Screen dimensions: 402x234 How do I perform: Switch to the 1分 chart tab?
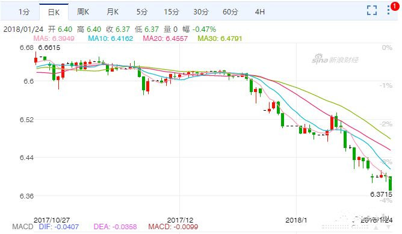tap(24, 12)
